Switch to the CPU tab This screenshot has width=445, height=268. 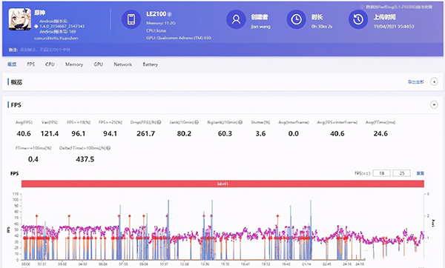coord(50,64)
